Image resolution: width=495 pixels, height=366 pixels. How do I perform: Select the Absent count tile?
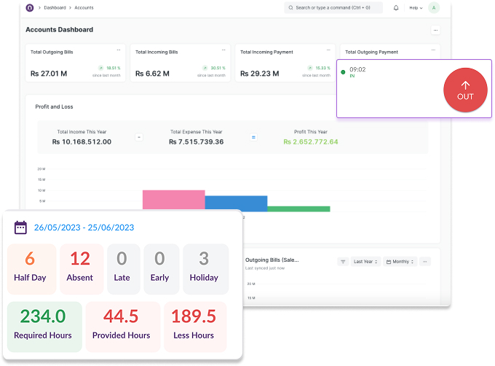tap(81, 267)
